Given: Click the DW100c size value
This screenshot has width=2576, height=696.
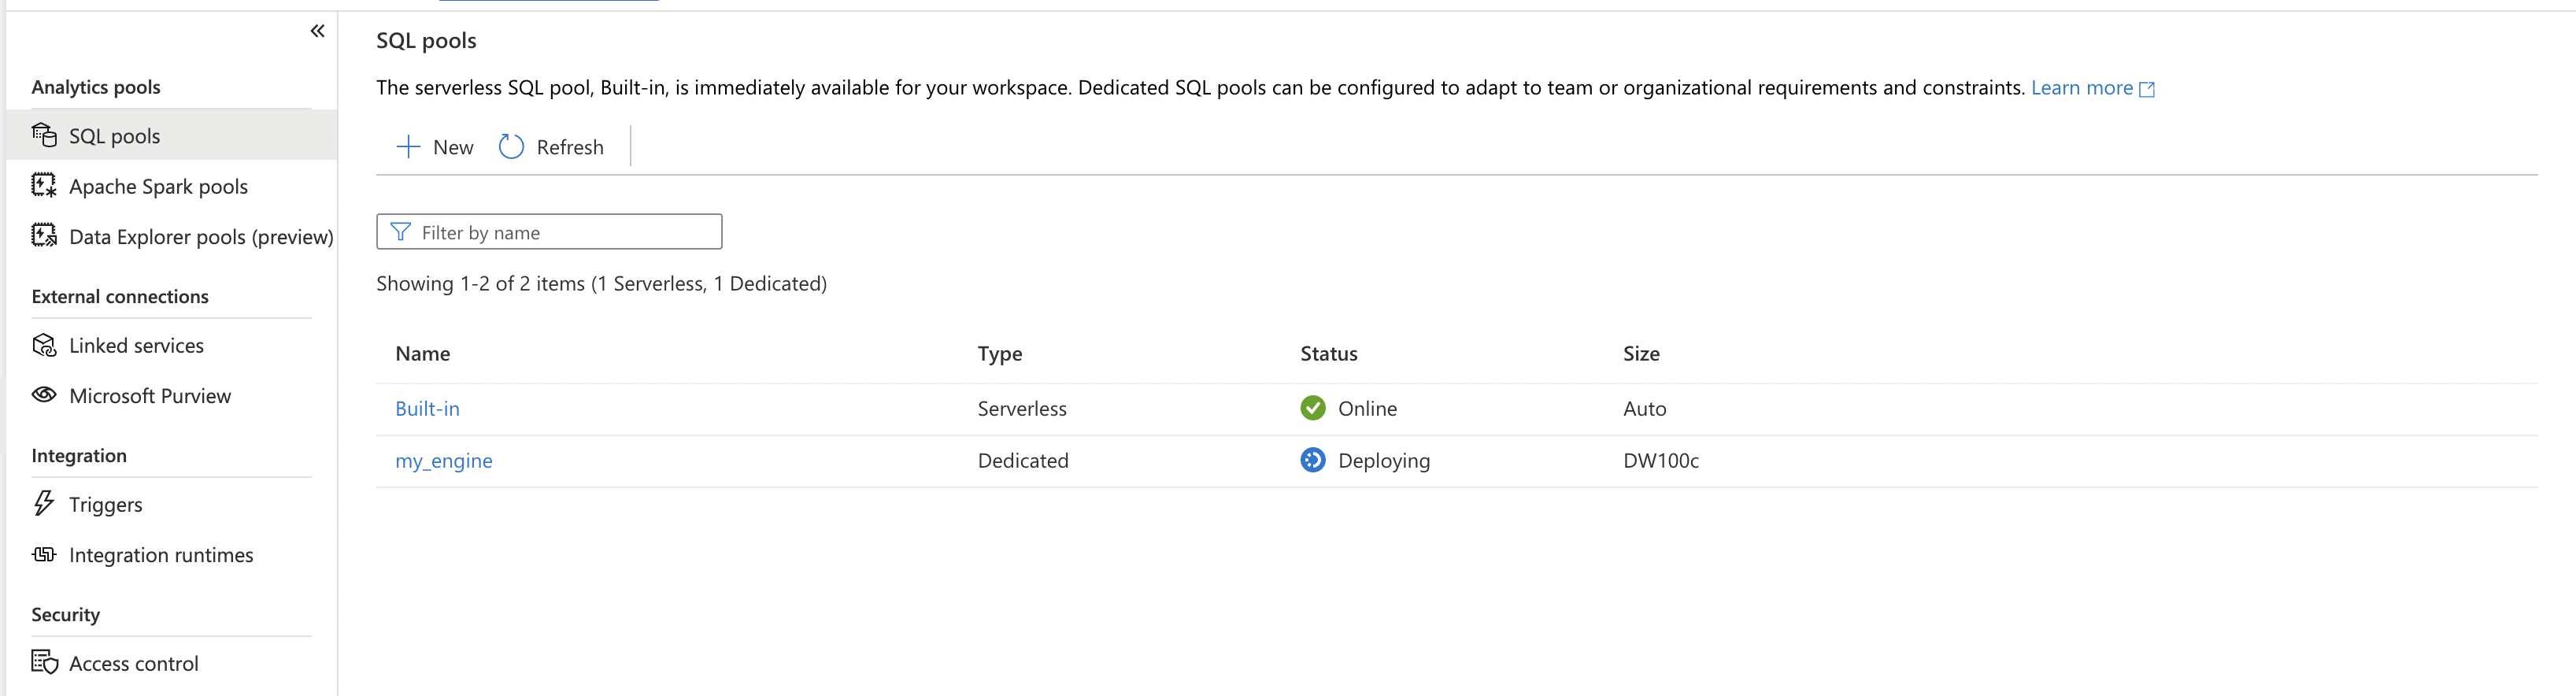Looking at the screenshot, I should (1660, 460).
